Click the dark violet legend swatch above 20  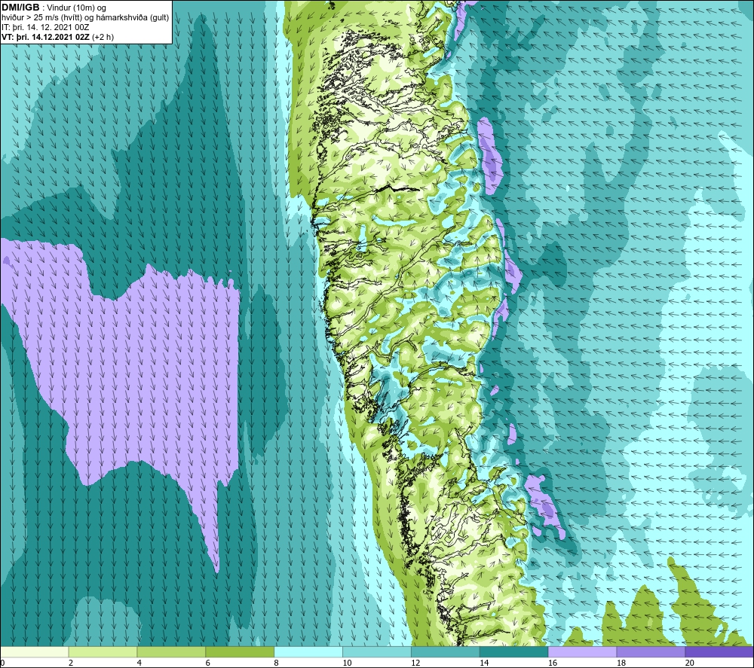pos(719,651)
